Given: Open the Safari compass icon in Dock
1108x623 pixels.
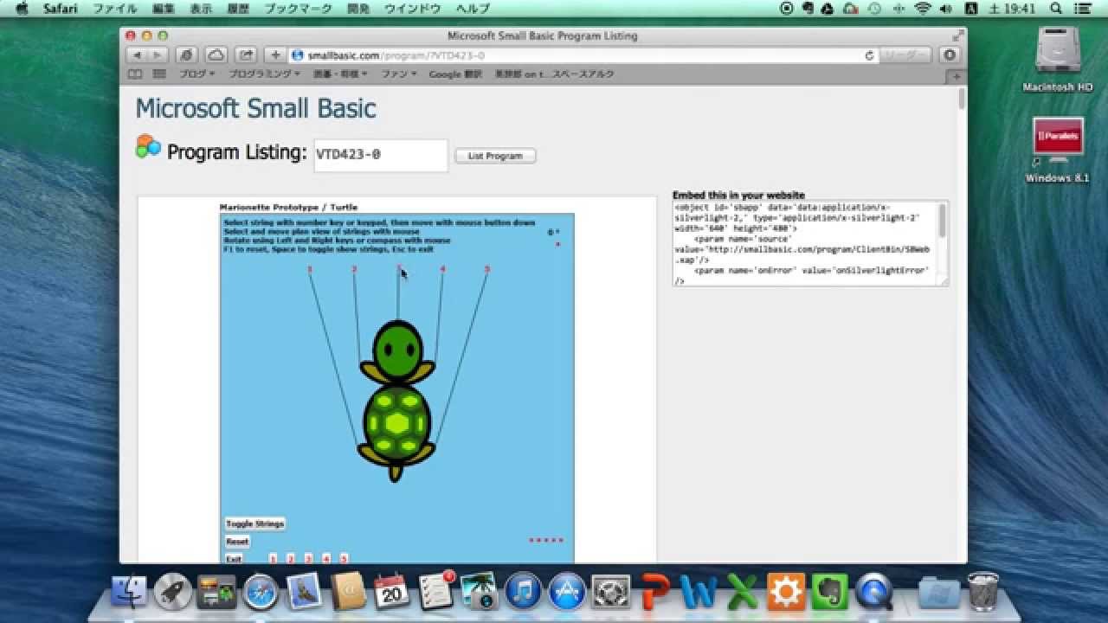Looking at the screenshot, I should pos(261,592).
